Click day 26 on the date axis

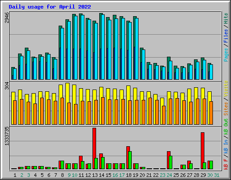point(183,175)
